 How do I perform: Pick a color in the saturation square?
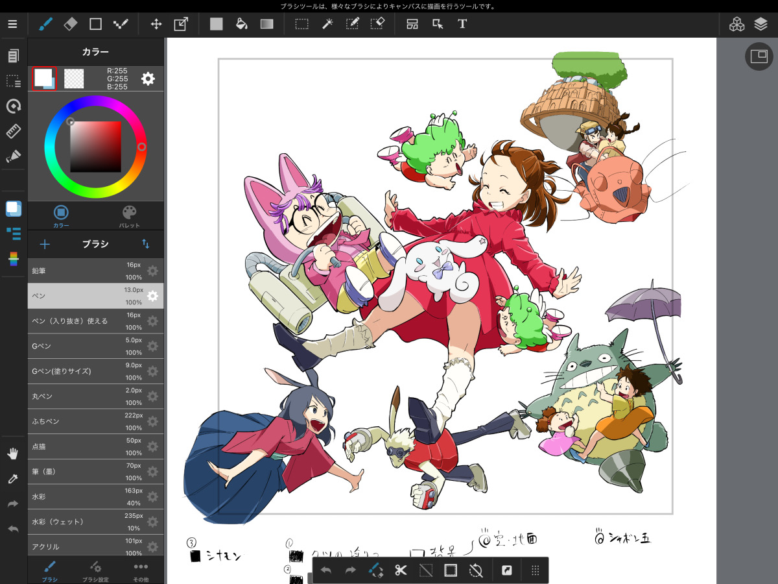pyautogui.click(x=95, y=147)
